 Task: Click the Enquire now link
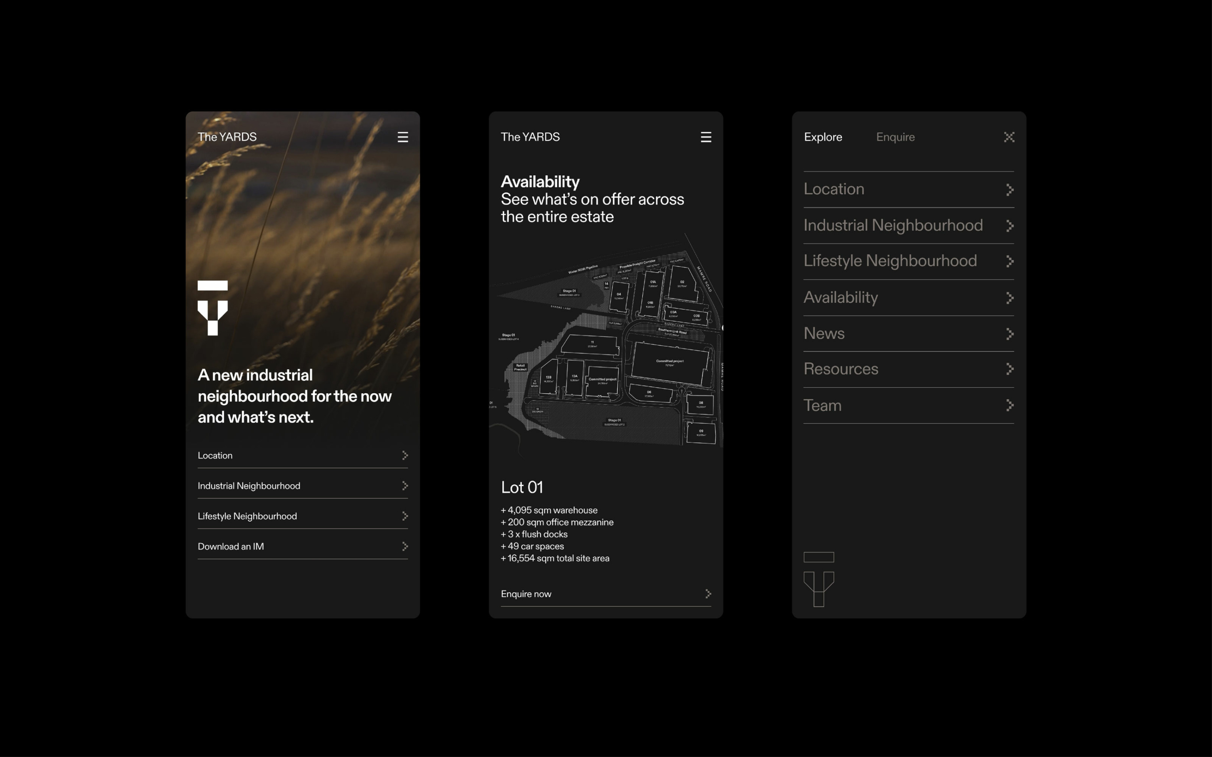click(526, 594)
